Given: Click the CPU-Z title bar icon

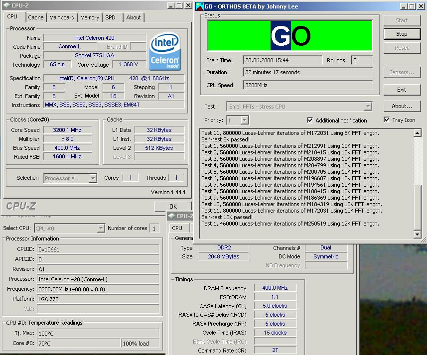Looking at the screenshot, I should click(x=6, y=5).
